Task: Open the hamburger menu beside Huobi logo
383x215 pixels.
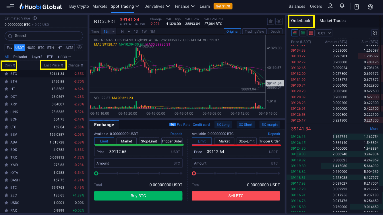Action: pos(10,6)
